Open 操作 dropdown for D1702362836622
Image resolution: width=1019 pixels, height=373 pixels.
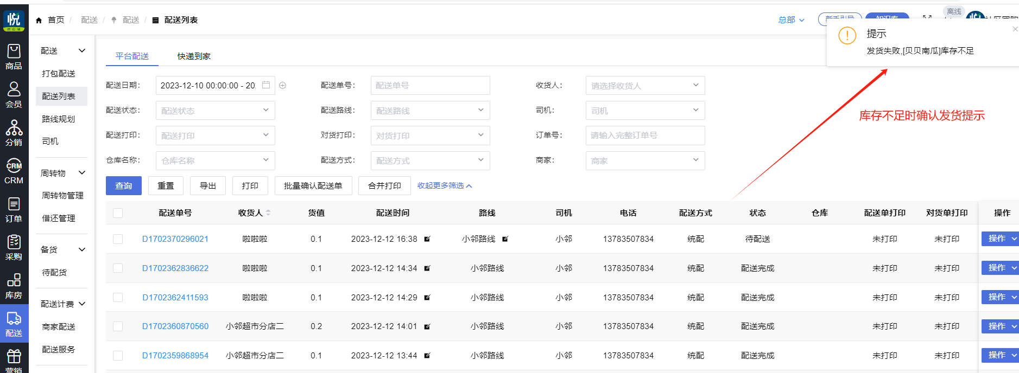coord(1000,268)
